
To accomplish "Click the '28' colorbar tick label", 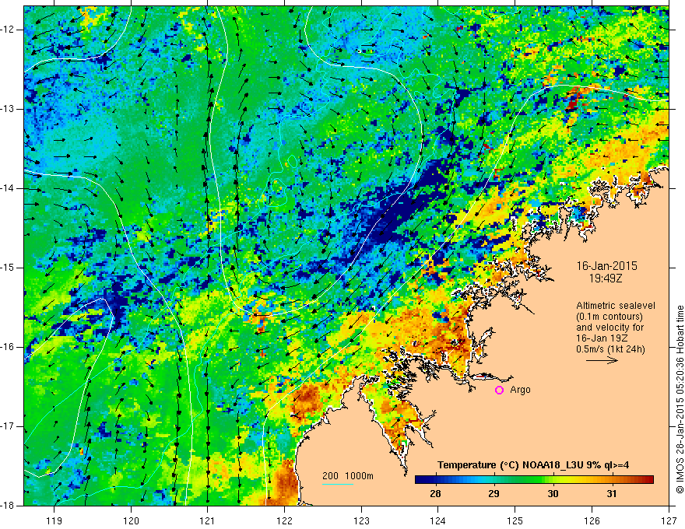I will click(x=435, y=494).
